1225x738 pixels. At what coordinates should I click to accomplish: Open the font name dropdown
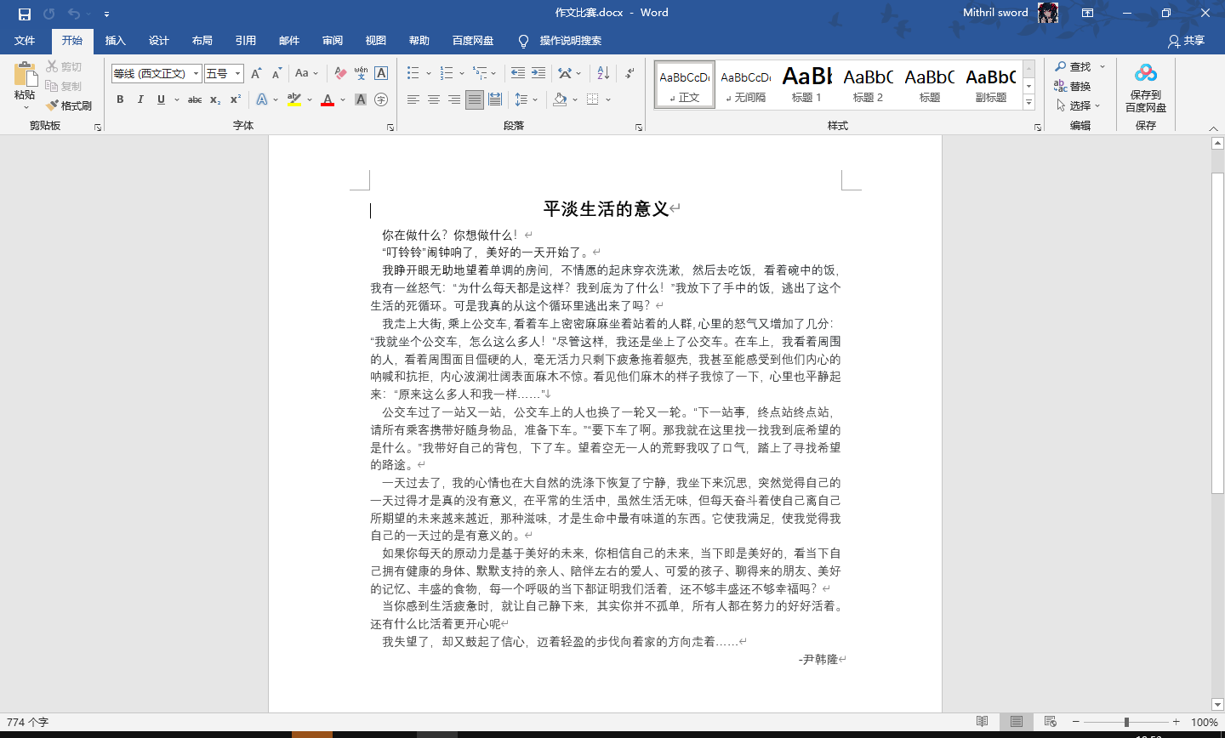coord(196,74)
